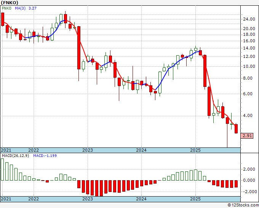Click 2021 on the MACD timeline
Image resolution: width=259 pixels, height=208 pixels.
click(x=6, y=199)
